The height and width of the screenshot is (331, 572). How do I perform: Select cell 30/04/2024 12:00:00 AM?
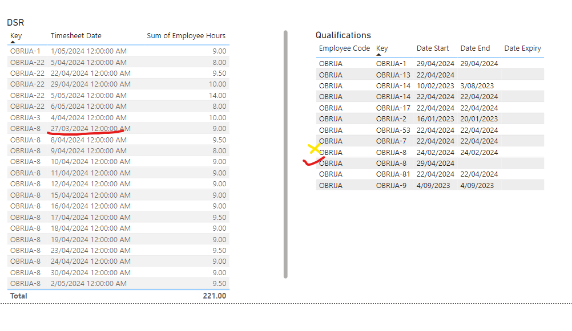pyautogui.click(x=90, y=273)
